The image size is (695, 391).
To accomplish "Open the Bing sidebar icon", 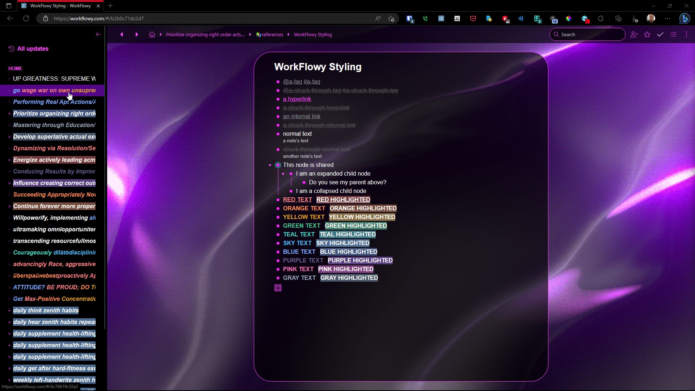I will (685, 18).
